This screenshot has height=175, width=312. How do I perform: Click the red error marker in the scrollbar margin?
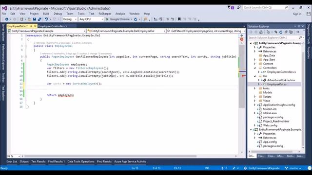pos(242,39)
